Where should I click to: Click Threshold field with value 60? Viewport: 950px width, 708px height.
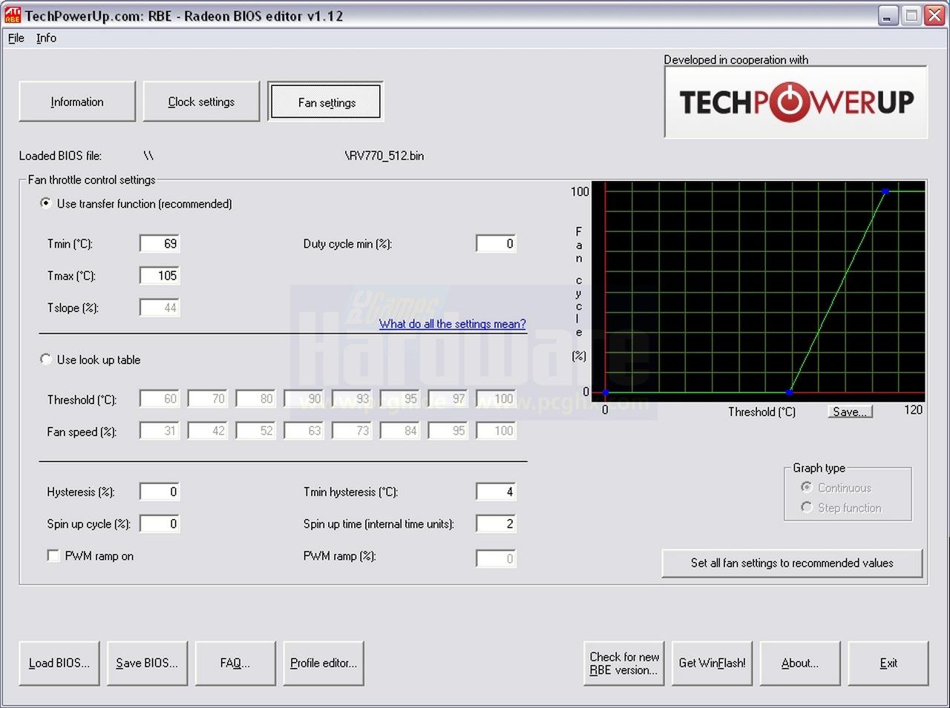pos(160,399)
